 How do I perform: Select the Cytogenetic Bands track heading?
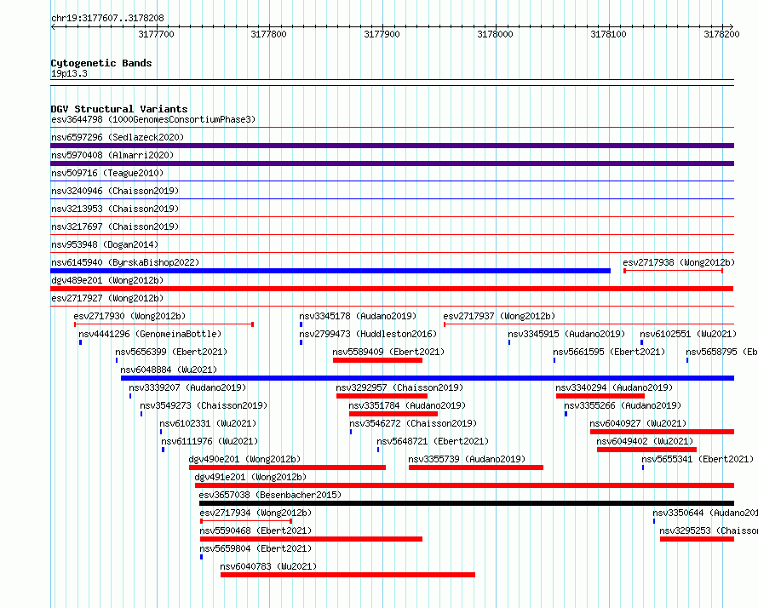pos(100,63)
